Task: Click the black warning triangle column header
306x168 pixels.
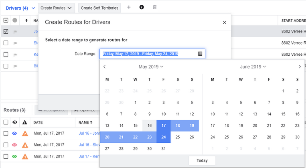Action: (24, 122)
